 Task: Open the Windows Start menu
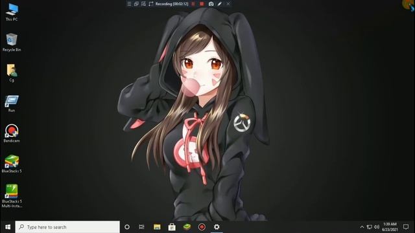pos(8,227)
